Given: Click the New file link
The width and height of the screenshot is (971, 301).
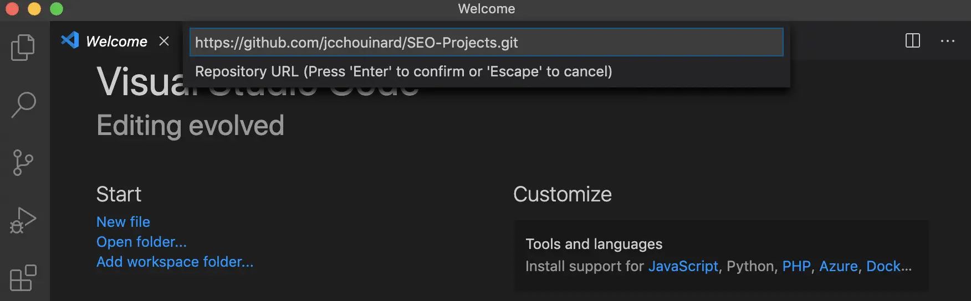Looking at the screenshot, I should [x=123, y=222].
